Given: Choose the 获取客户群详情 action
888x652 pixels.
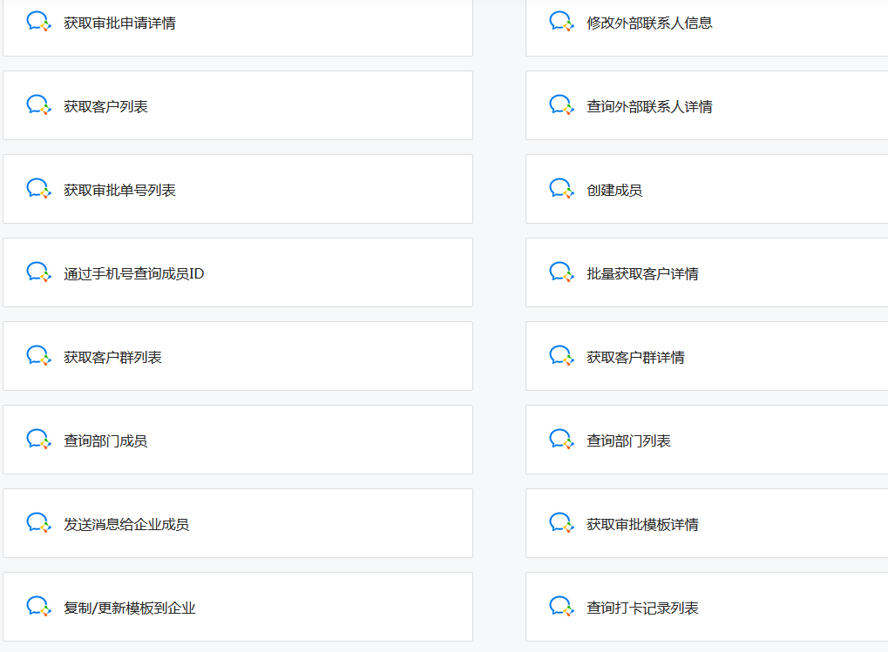Looking at the screenshot, I should 707,356.
